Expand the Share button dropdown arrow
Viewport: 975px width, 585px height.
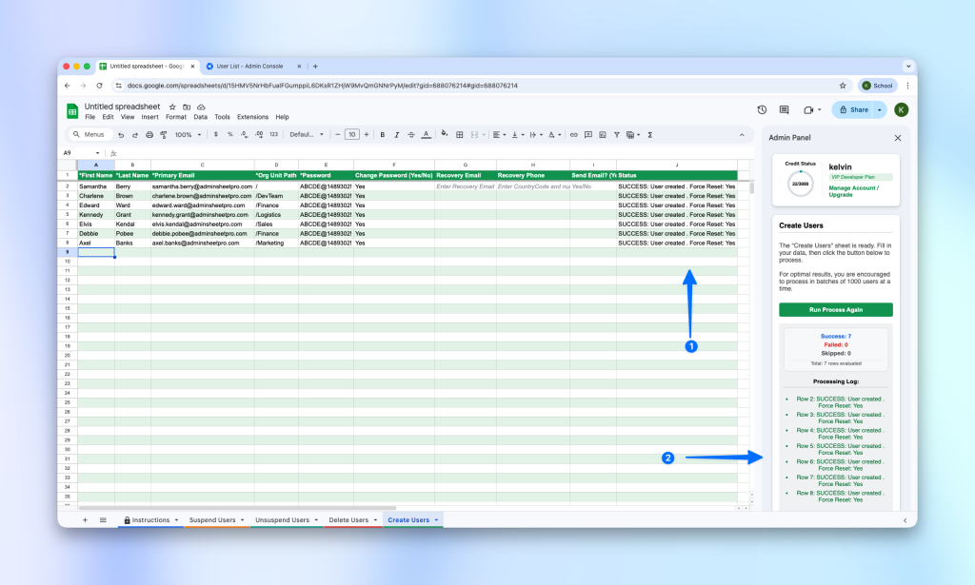[x=880, y=110]
